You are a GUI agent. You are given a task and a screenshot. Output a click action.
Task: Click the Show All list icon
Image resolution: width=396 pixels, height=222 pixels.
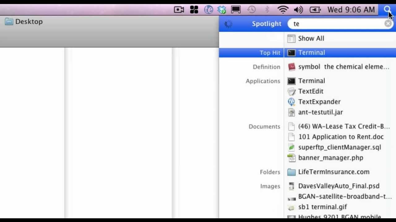click(291, 39)
